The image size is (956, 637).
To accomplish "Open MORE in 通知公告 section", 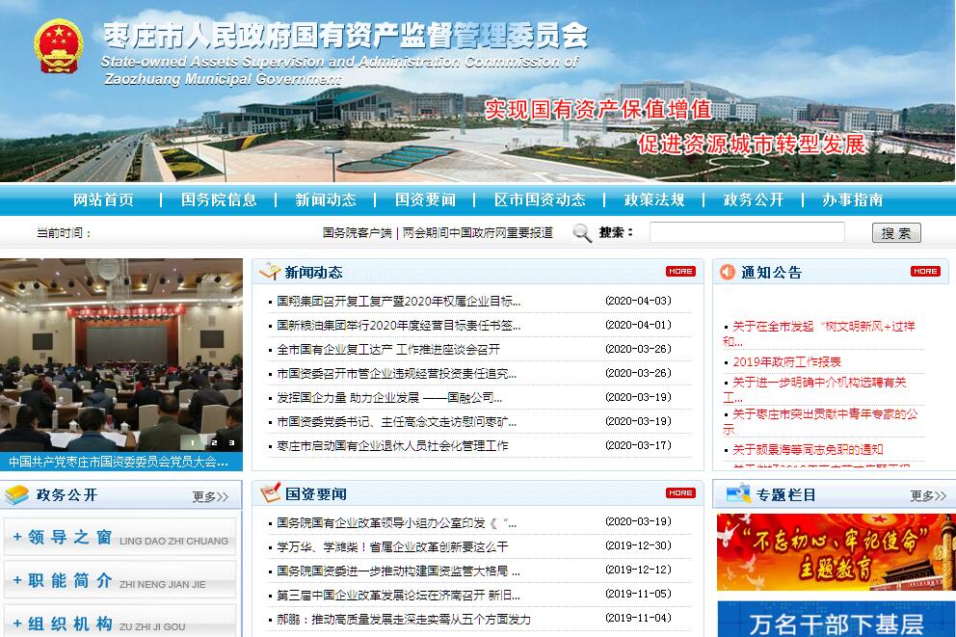I will pyautogui.click(x=925, y=272).
